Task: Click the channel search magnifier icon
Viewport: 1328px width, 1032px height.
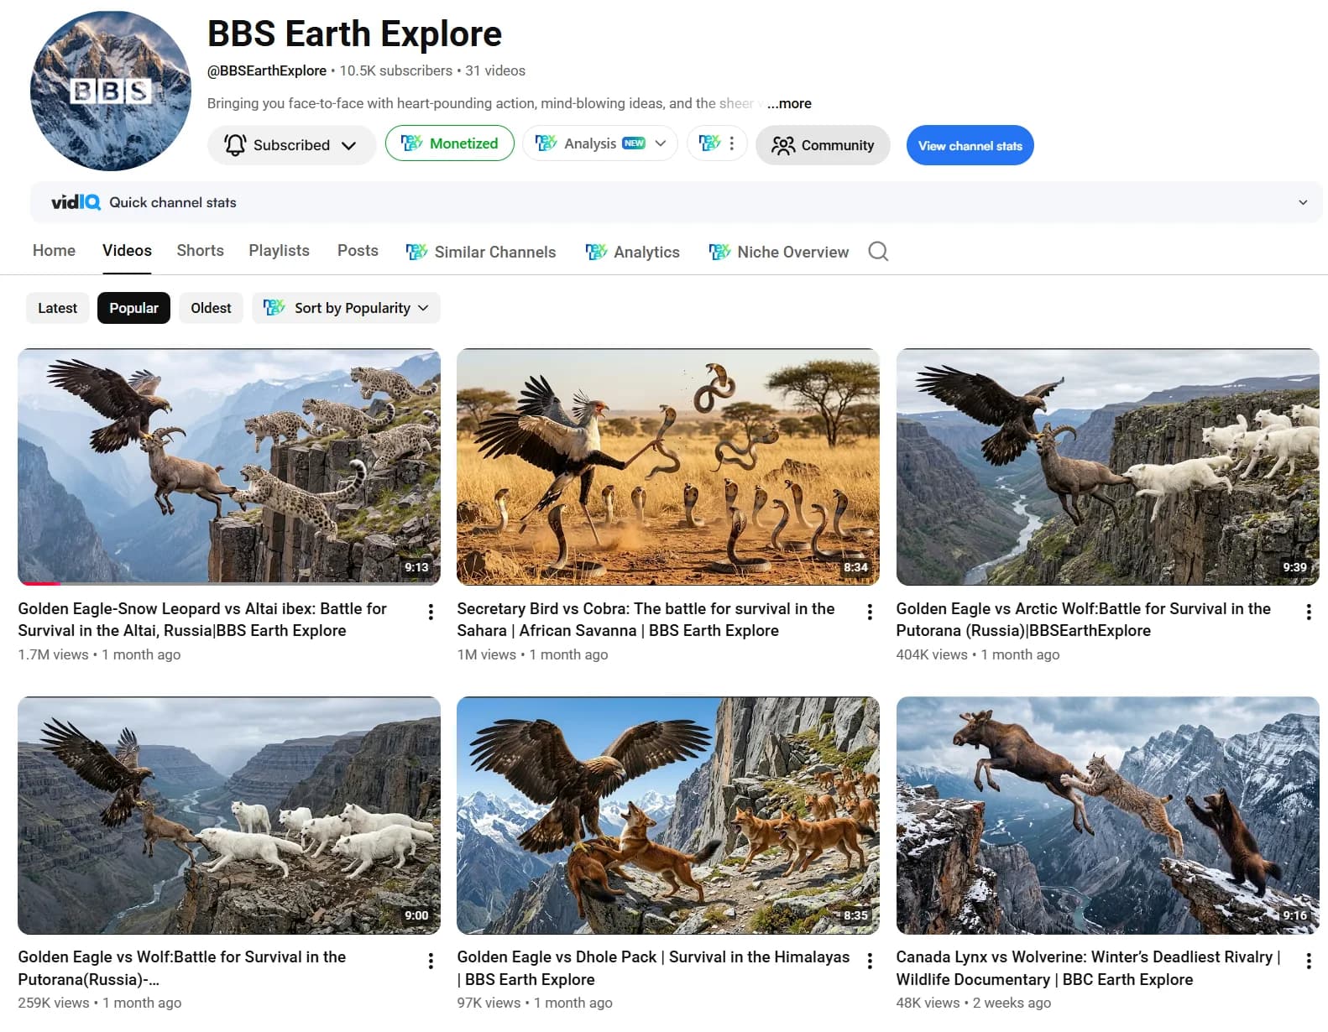Action: tap(878, 251)
